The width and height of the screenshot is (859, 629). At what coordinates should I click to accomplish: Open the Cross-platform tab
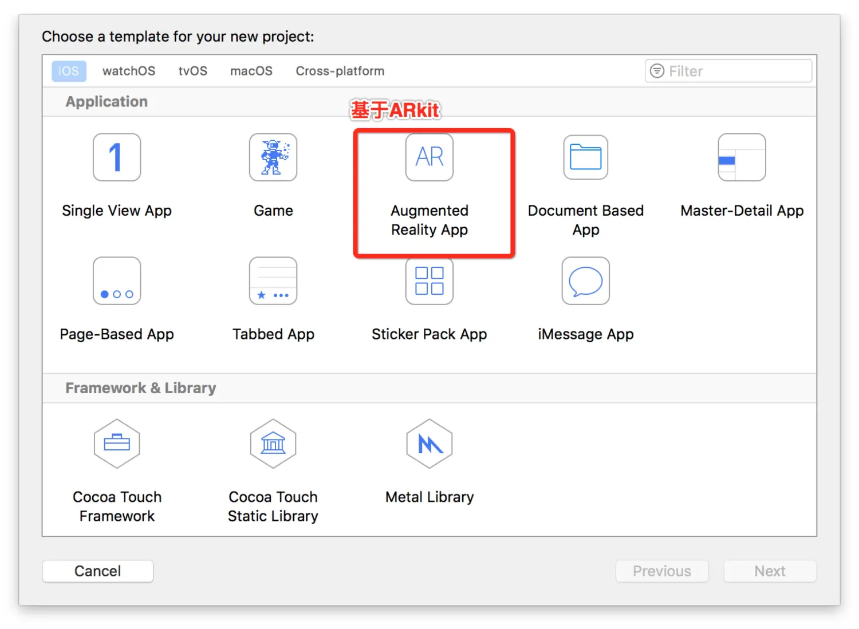[340, 71]
